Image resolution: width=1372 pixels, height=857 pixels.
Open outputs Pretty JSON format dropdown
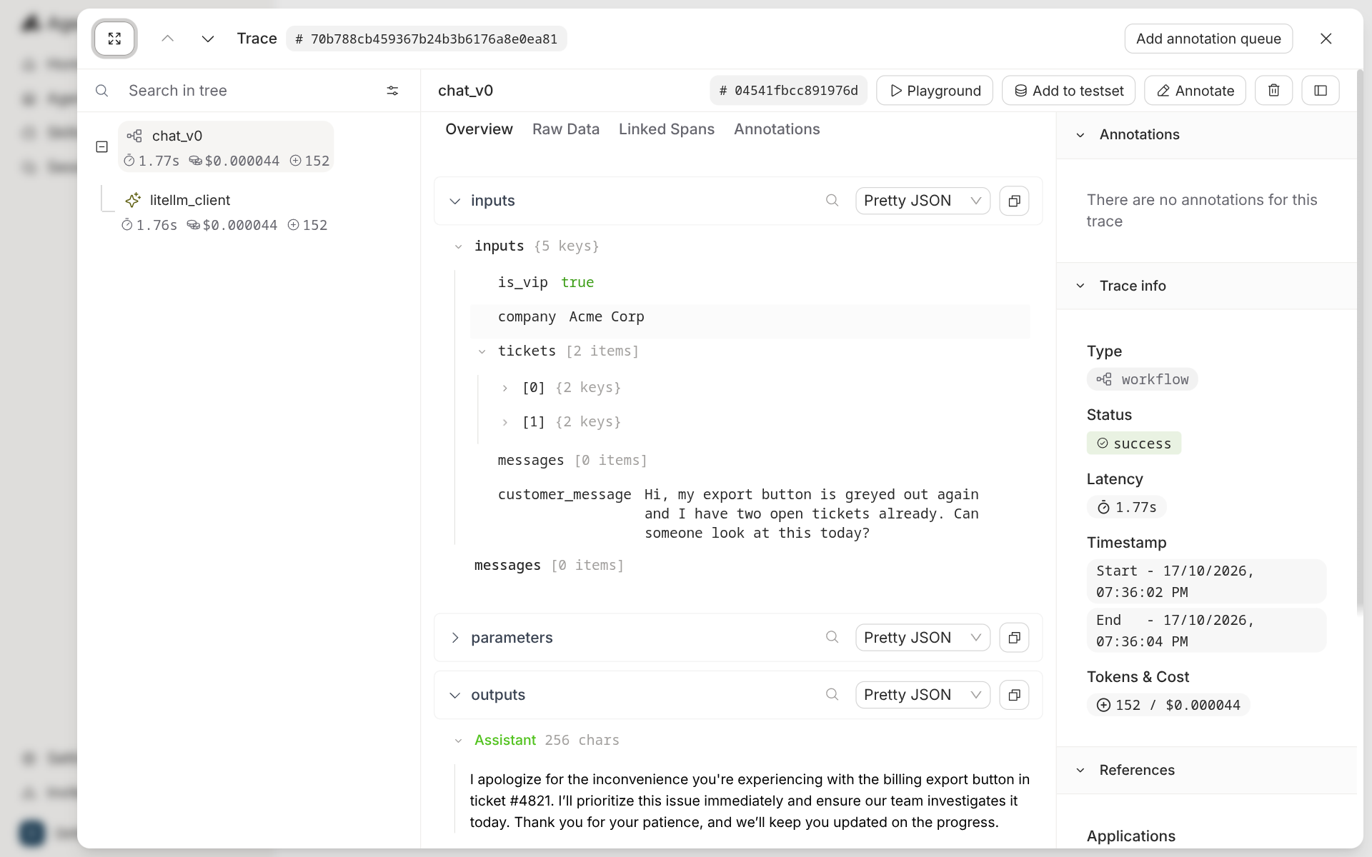[x=923, y=695]
